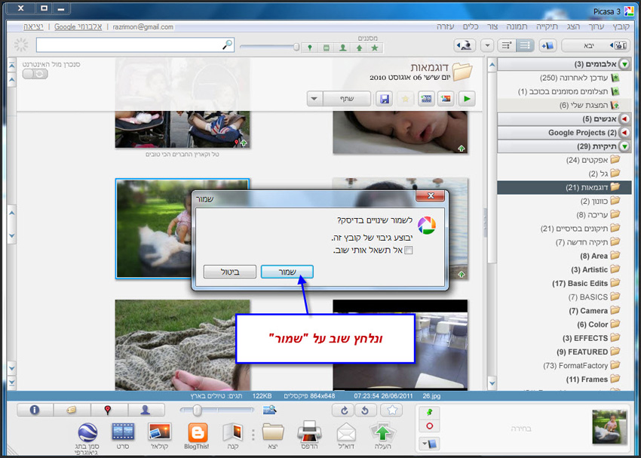Click the thumbnail zoom slider at the bottom
641x458 pixels.
click(x=217, y=410)
